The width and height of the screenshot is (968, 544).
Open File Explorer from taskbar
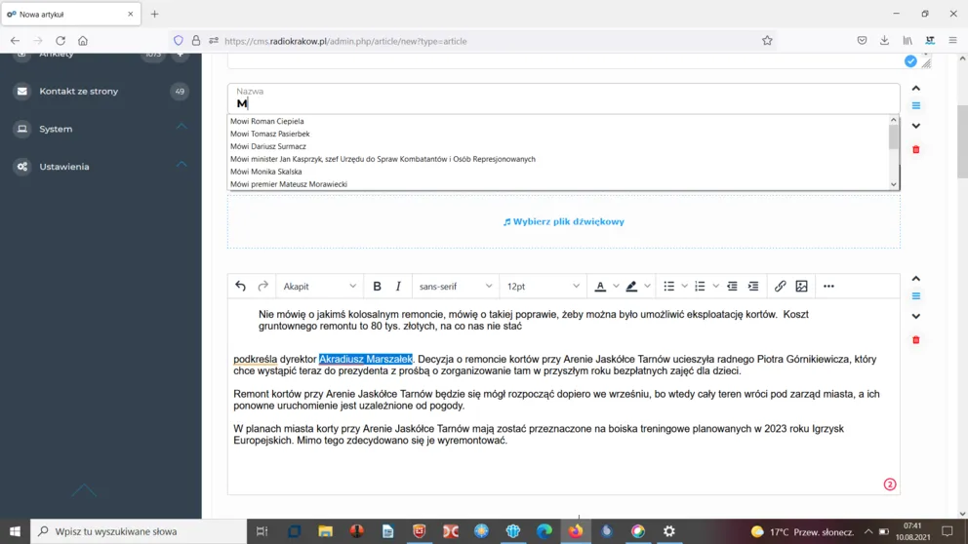click(x=325, y=531)
